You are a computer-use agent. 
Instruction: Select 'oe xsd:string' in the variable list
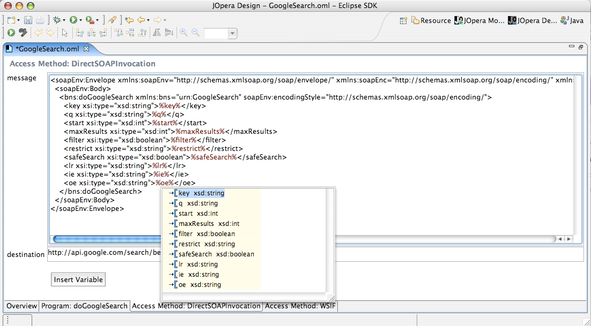[x=200, y=284]
